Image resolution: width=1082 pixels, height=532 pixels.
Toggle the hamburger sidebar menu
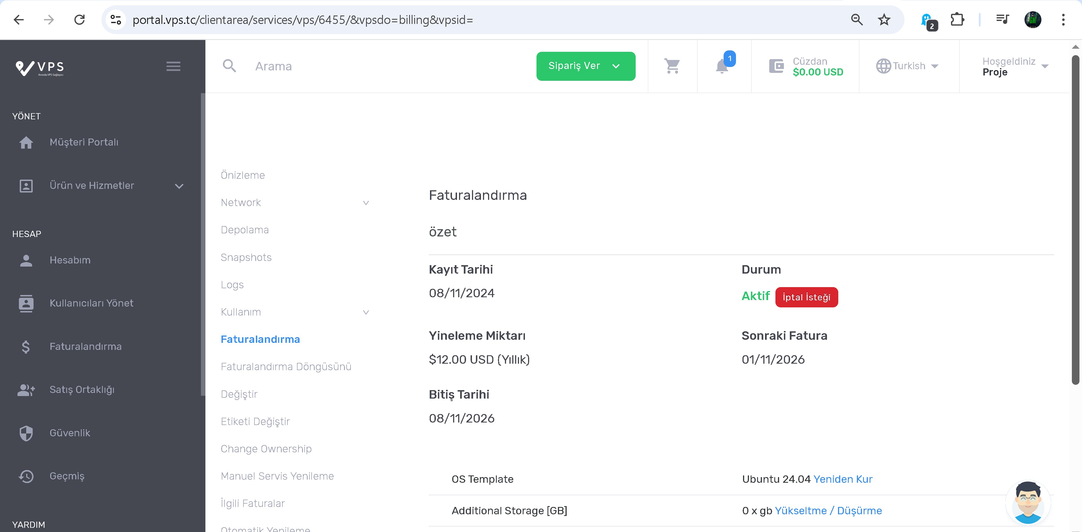173,66
